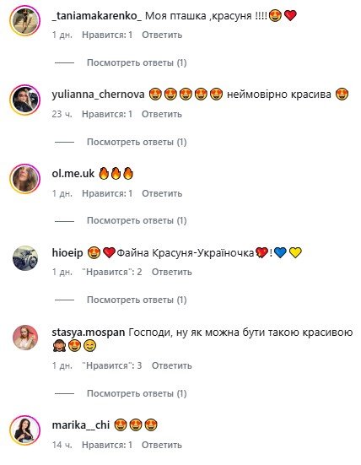The width and height of the screenshot is (361, 465).
Task: Reply to _taniamakarenko_ comment
Action: [x=162, y=35]
